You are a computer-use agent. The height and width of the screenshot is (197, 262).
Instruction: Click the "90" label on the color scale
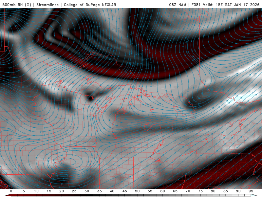pyautogui.click(x=238, y=191)
